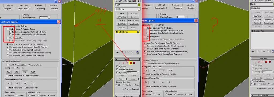Image resolution: width=274 pixels, height=97 pixels.
Task: Open Modifier List dropdown in left panel
Action: (139, 9)
